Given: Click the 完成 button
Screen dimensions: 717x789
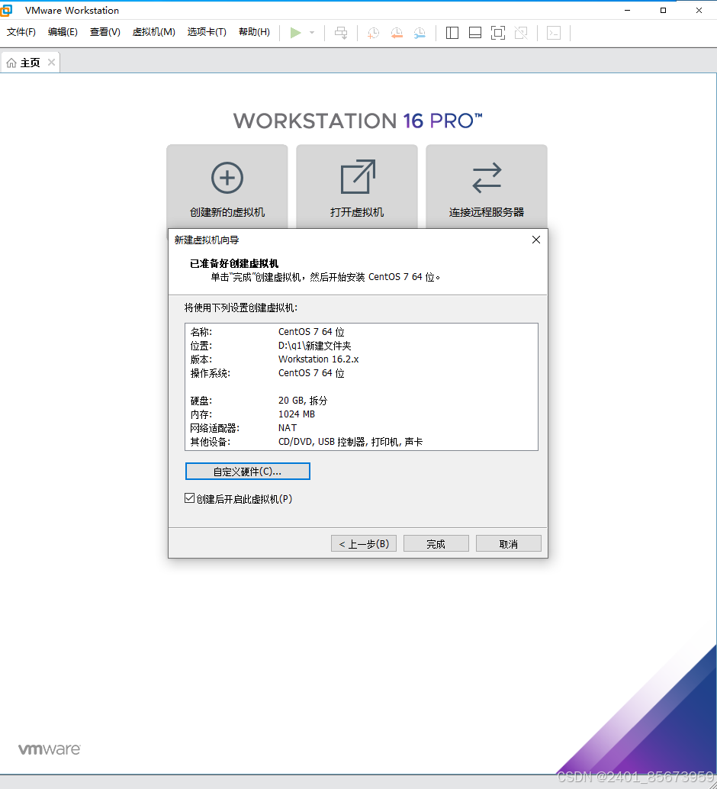Looking at the screenshot, I should [x=436, y=543].
